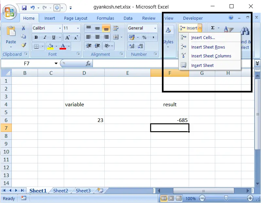The height and width of the screenshot is (203, 261).
Task: Switch to Page Break Preview in status bar
Action: [179, 198]
